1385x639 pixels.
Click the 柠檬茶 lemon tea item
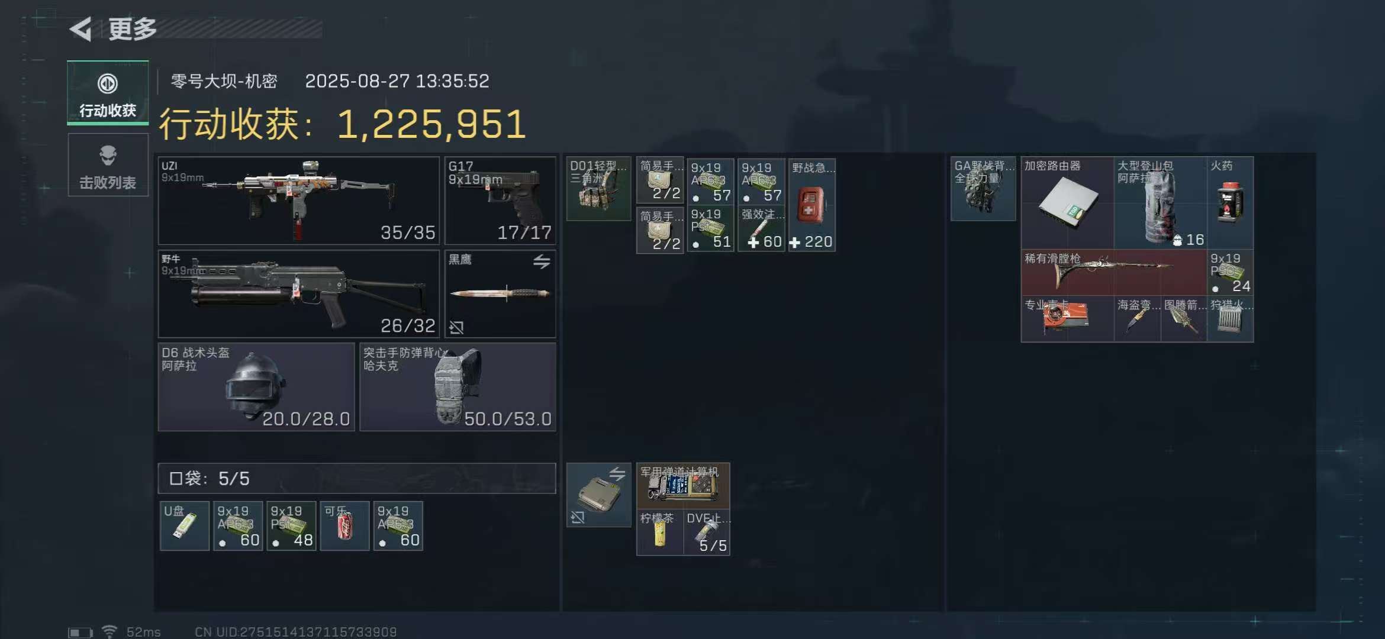tap(660, 532)
